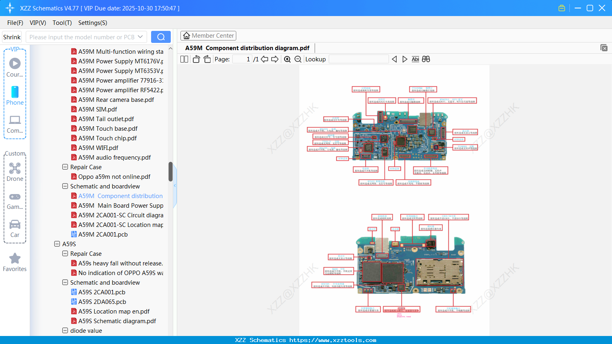Find next lookup result triangle
Viewport: 612px width, 344px height.
click(x=405, y=59)
